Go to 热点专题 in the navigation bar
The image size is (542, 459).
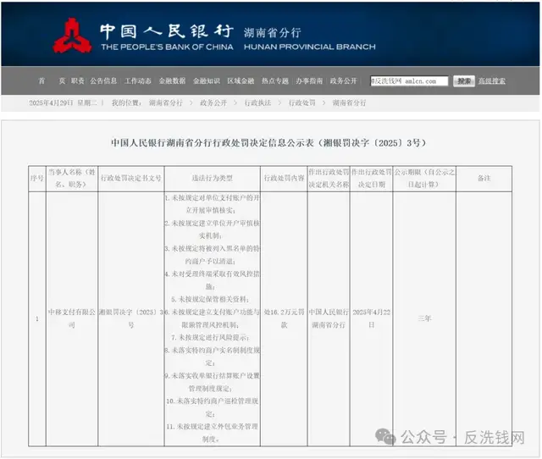(x=274, y=81)
